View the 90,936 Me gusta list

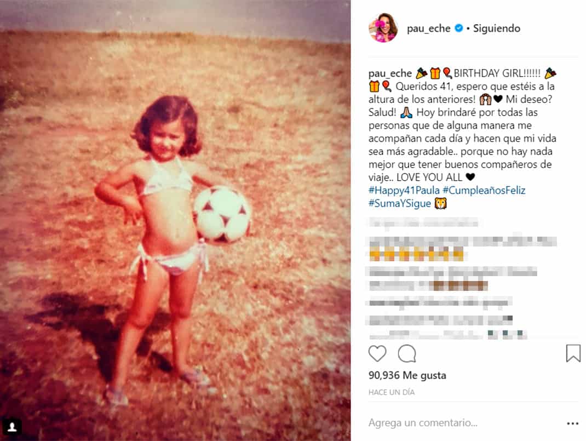[407, 375]
